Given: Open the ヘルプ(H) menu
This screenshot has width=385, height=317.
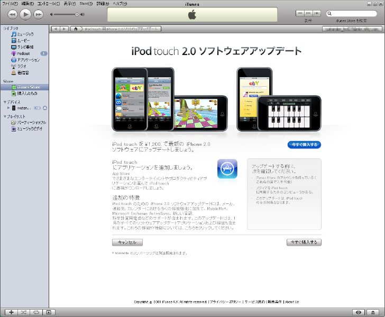Looking at the screenshot, I should [x=120, y=4].
